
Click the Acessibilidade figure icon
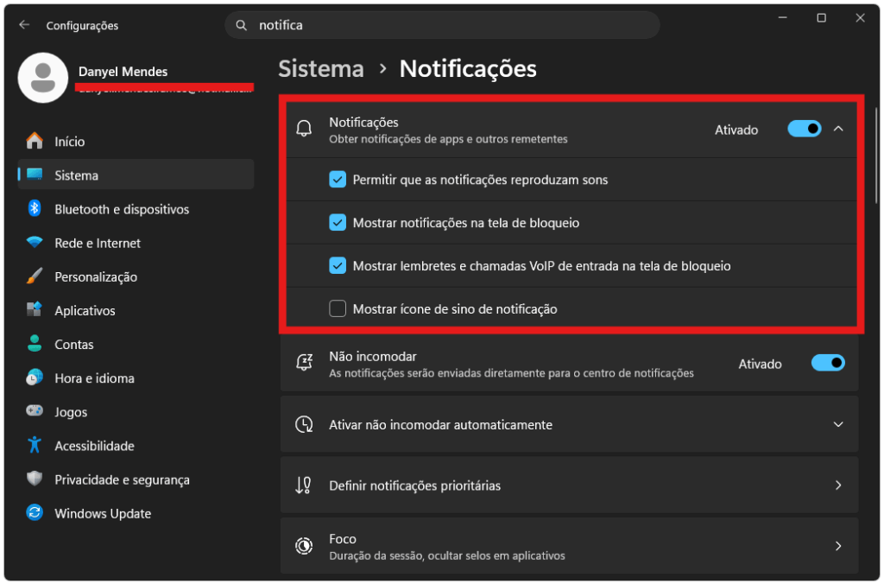[35, 445]
